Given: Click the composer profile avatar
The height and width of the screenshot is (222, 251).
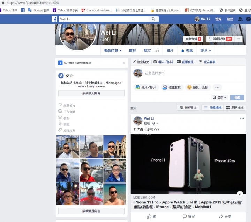Looking at the screenshot, I should coord(138,73).
